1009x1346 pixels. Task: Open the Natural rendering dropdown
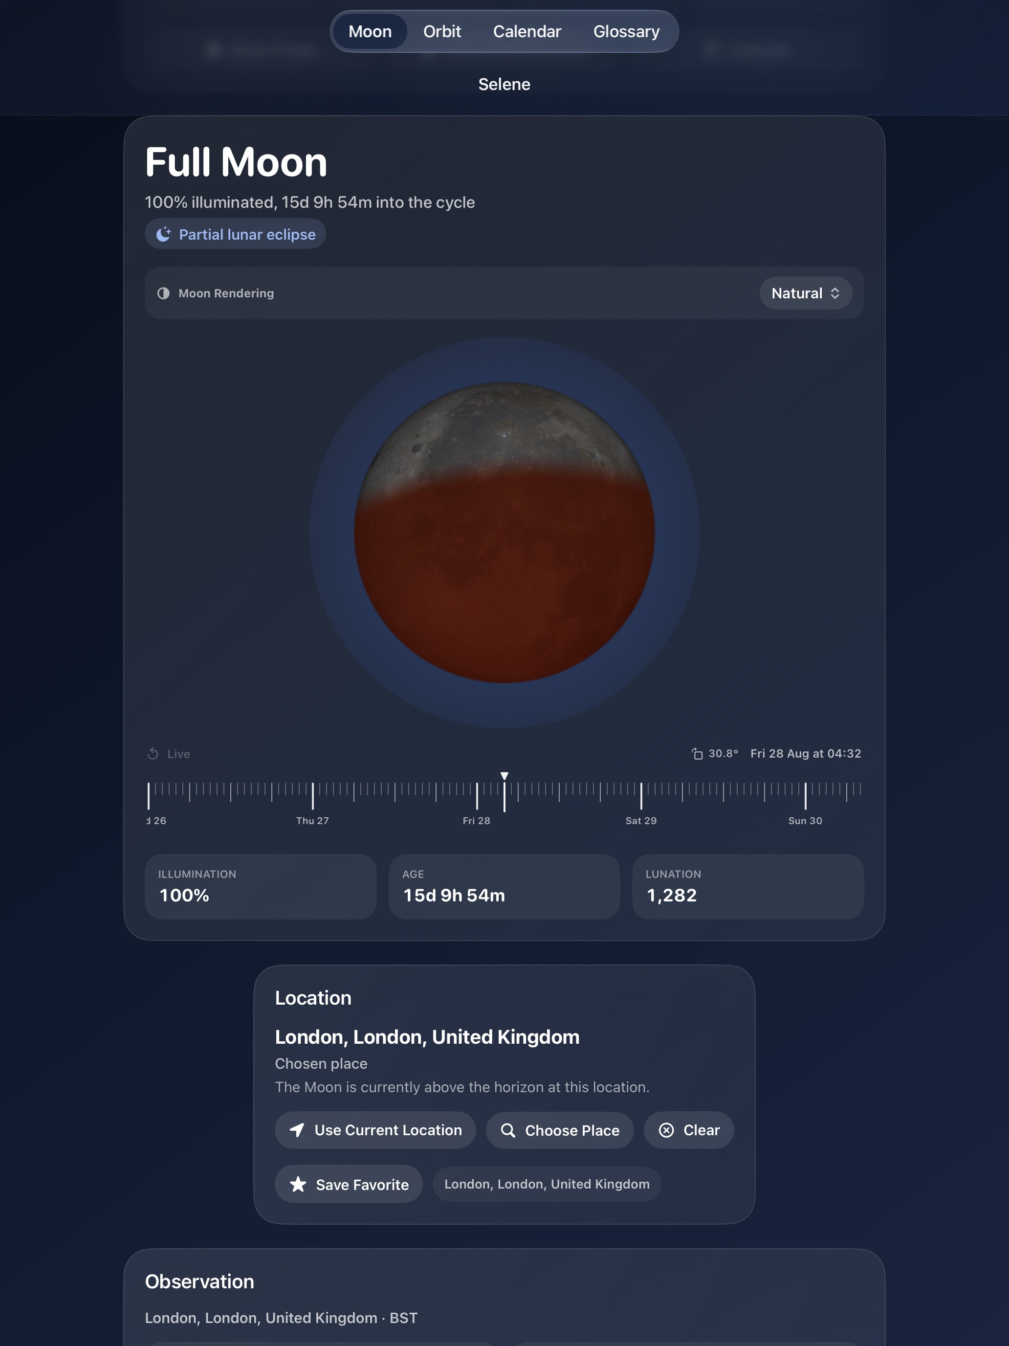(x=805, y=293)
